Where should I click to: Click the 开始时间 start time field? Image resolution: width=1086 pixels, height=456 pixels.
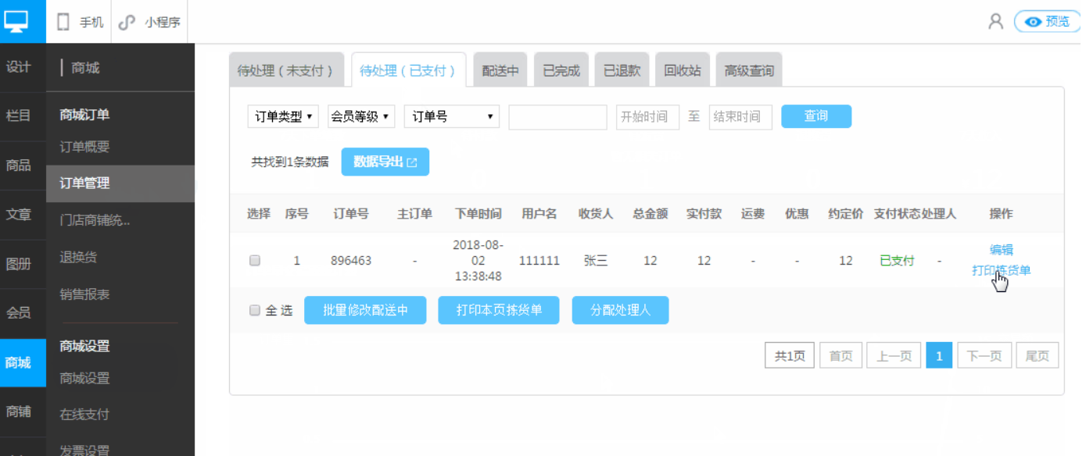coord(647,116)
